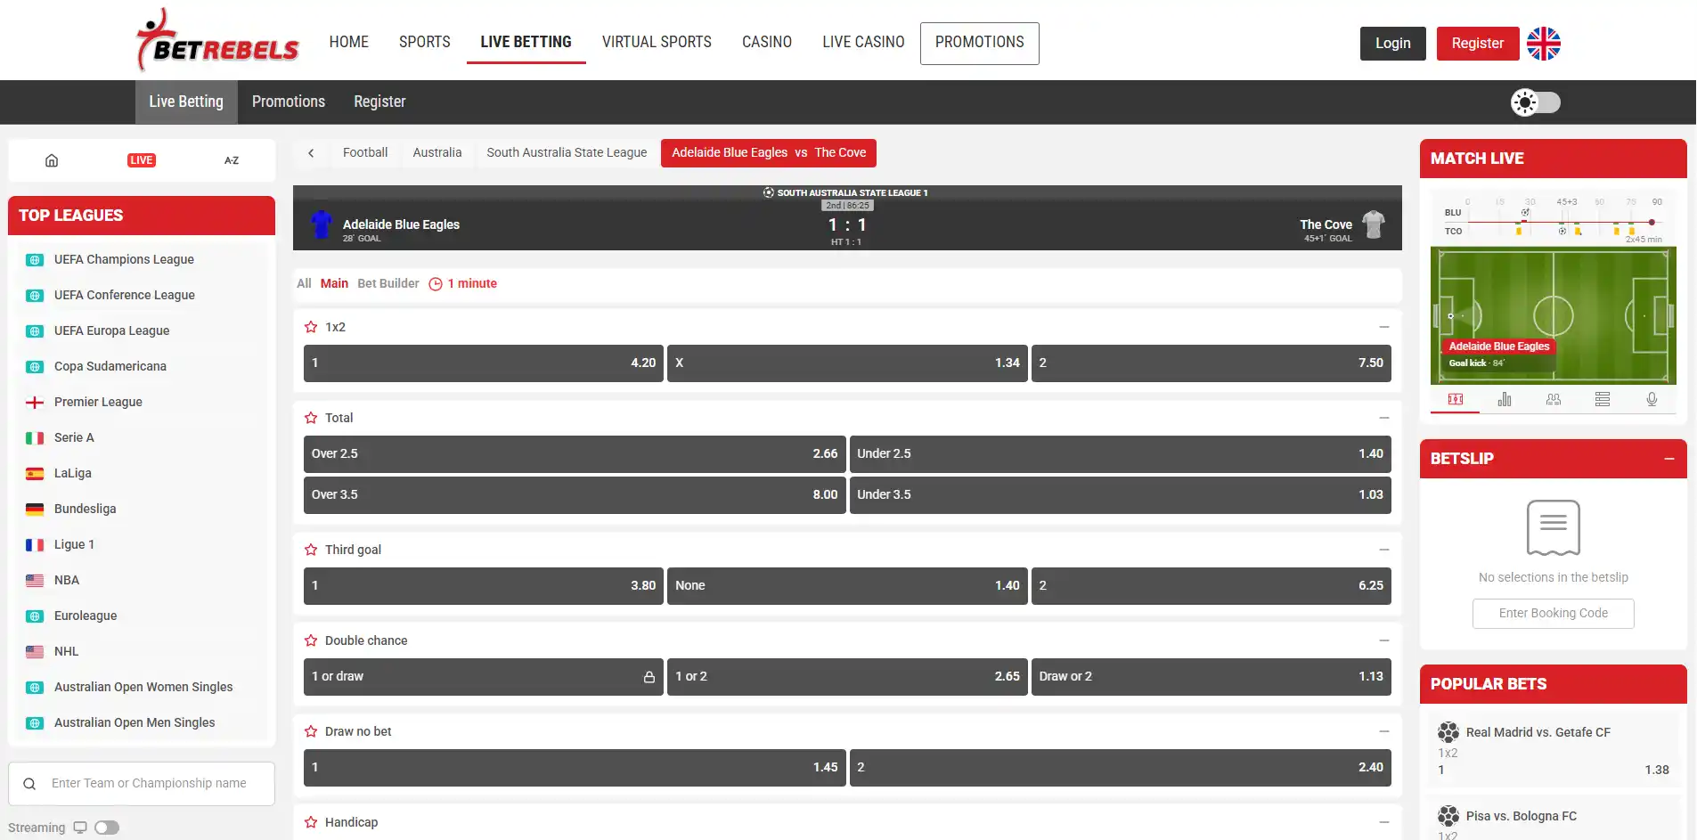Favorite the Third goal market star
1697x840 pixels.
pyautogui.click(x=311, y=550)
